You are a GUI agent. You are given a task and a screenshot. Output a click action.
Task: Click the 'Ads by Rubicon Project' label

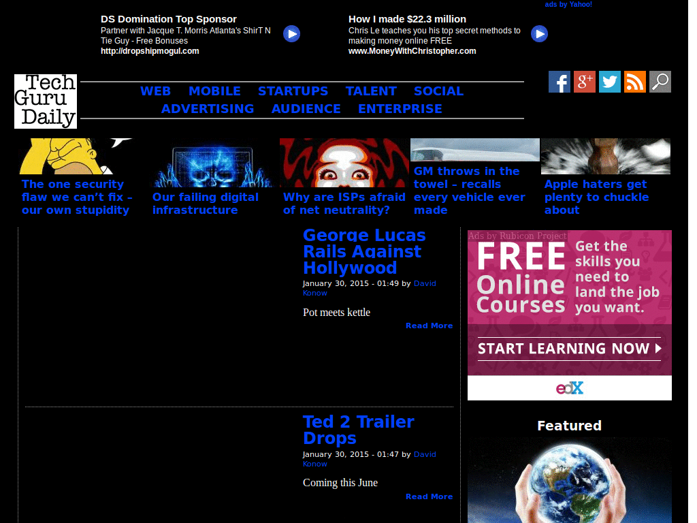click(x=517, y=236)
